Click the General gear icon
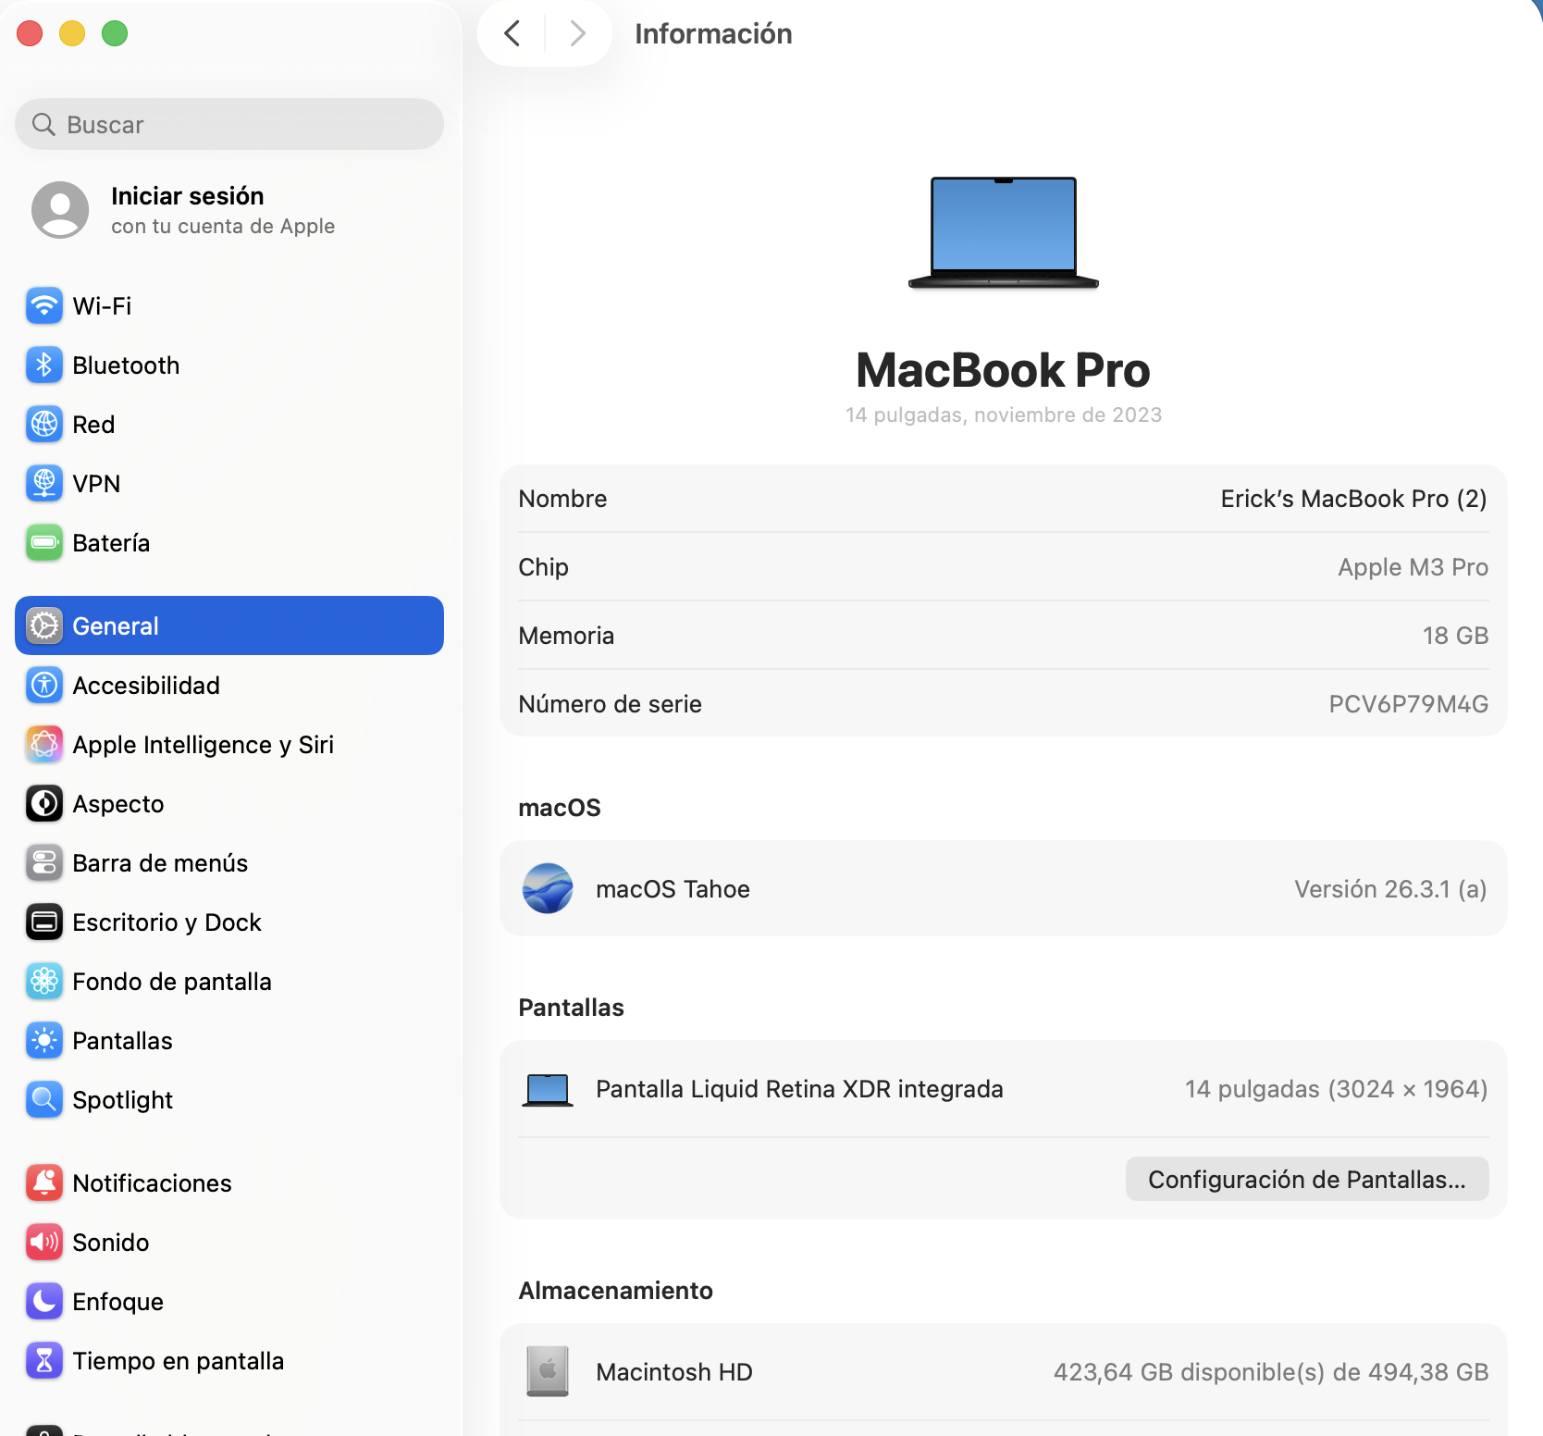The image size is (1543, 1436). (x=44, y=625)
